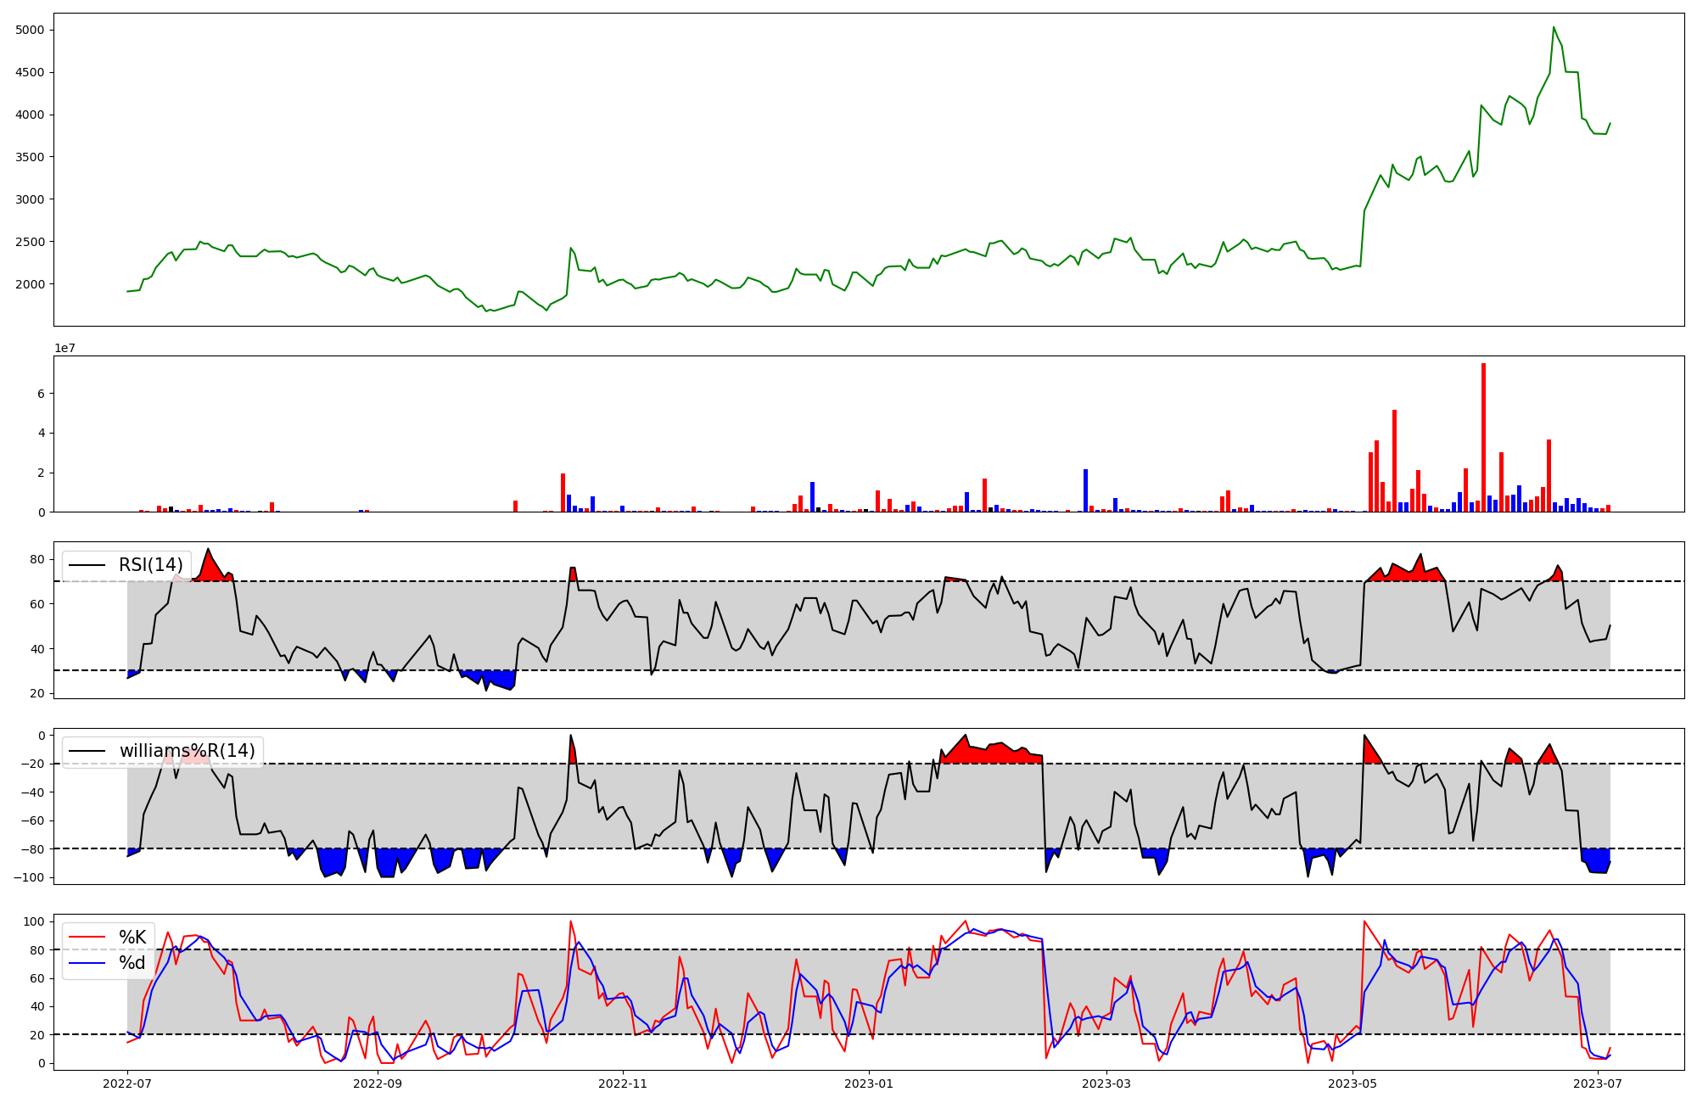
Task: Click the tallest red volume bar
Action: click(x=1483, y=437)
